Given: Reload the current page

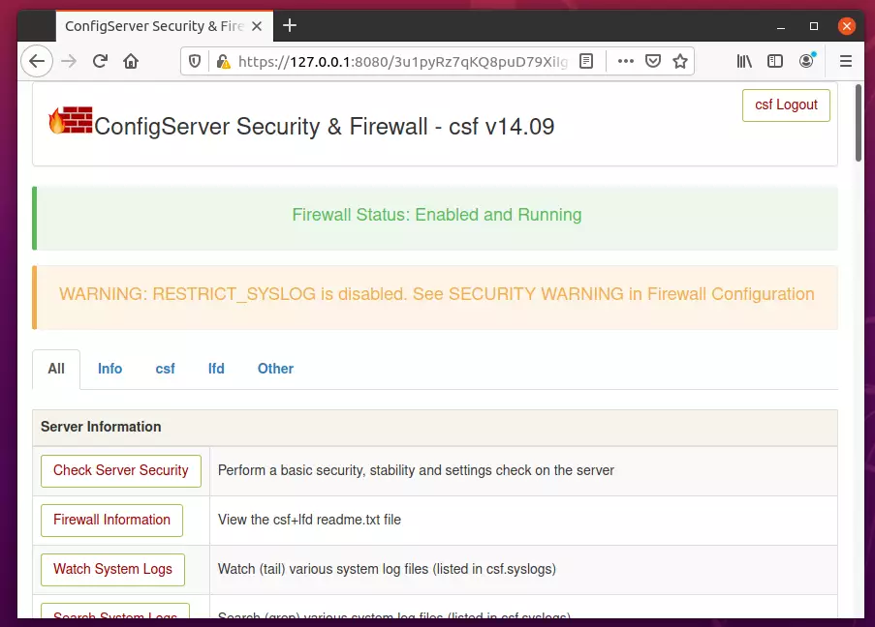Looking at the screenshot, I should click(x=100, y=61).
